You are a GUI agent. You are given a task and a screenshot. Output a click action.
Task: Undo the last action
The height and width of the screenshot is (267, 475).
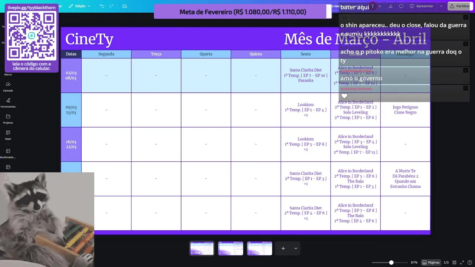[x=102, y=6]
